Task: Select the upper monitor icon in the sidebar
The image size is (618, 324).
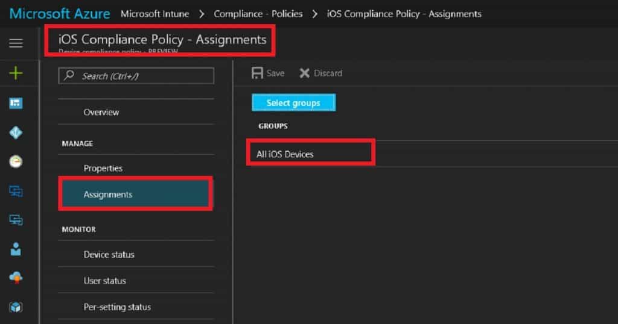Action: tap(16, 191)
